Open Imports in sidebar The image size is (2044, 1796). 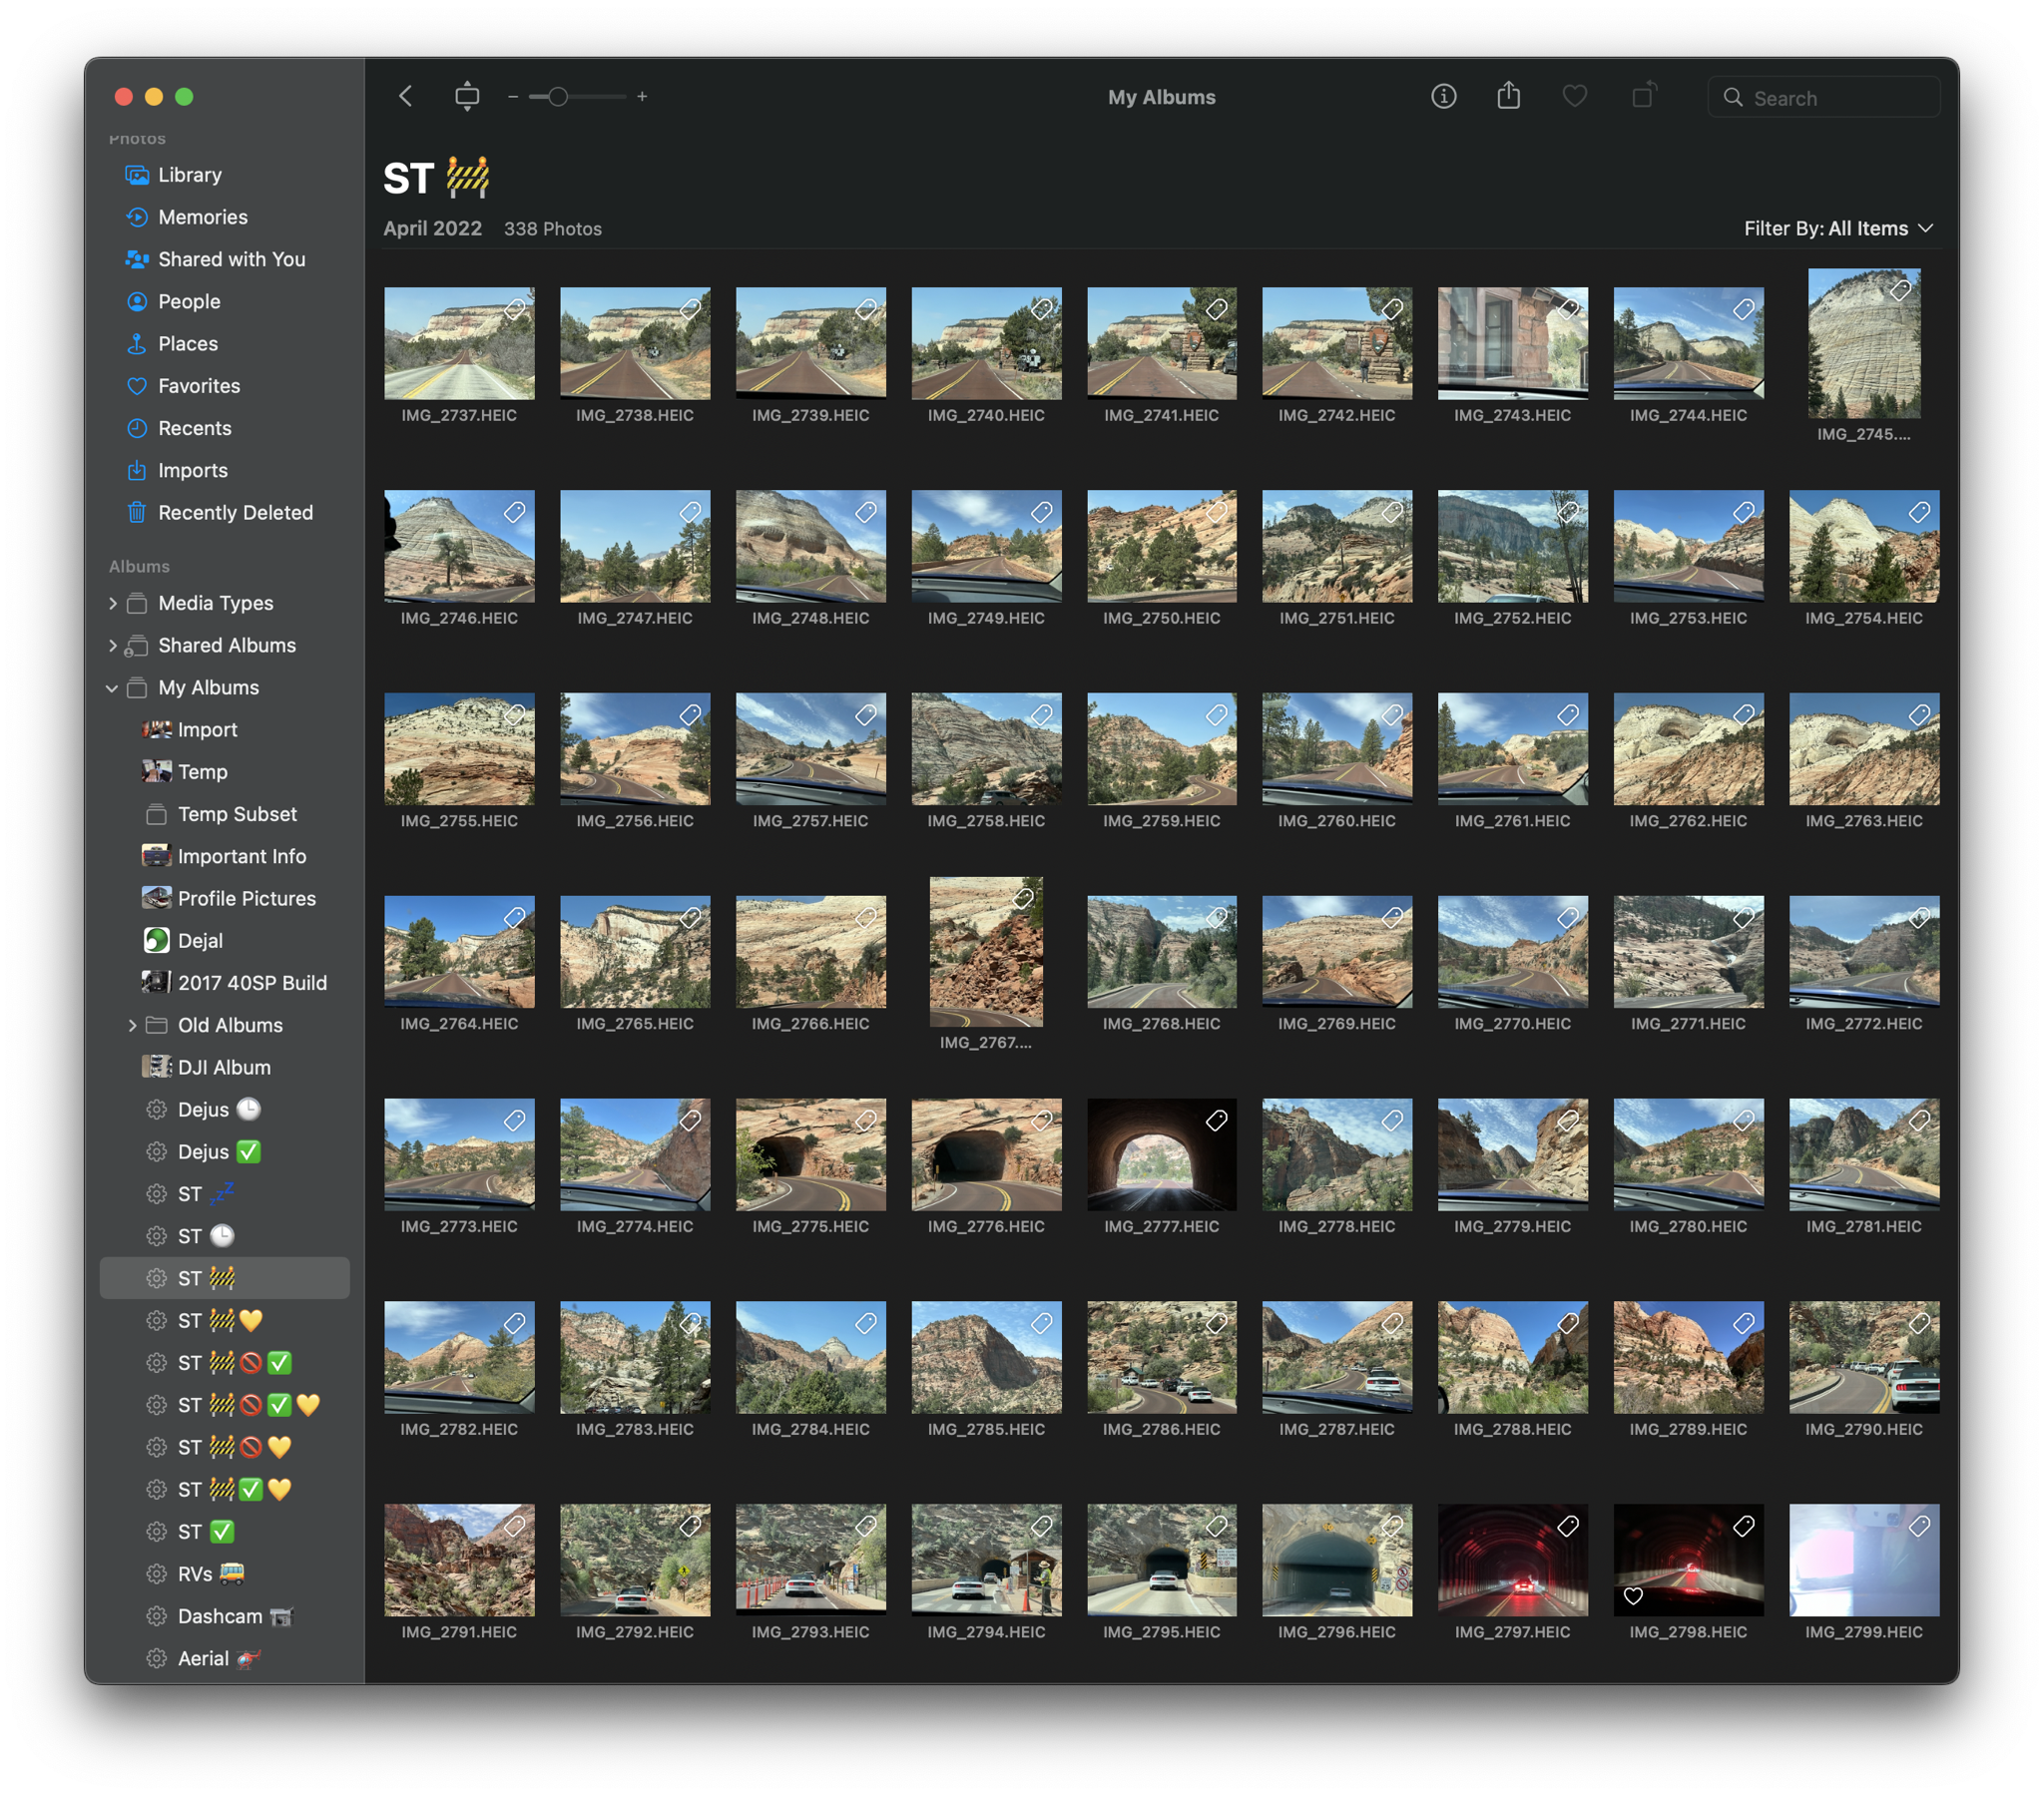tap(225, 470)
